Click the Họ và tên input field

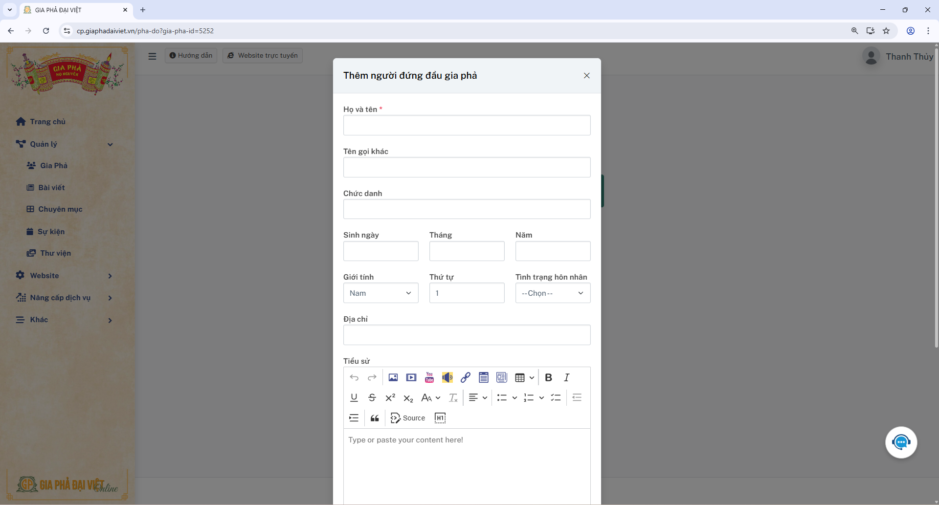tap(467, 125)
